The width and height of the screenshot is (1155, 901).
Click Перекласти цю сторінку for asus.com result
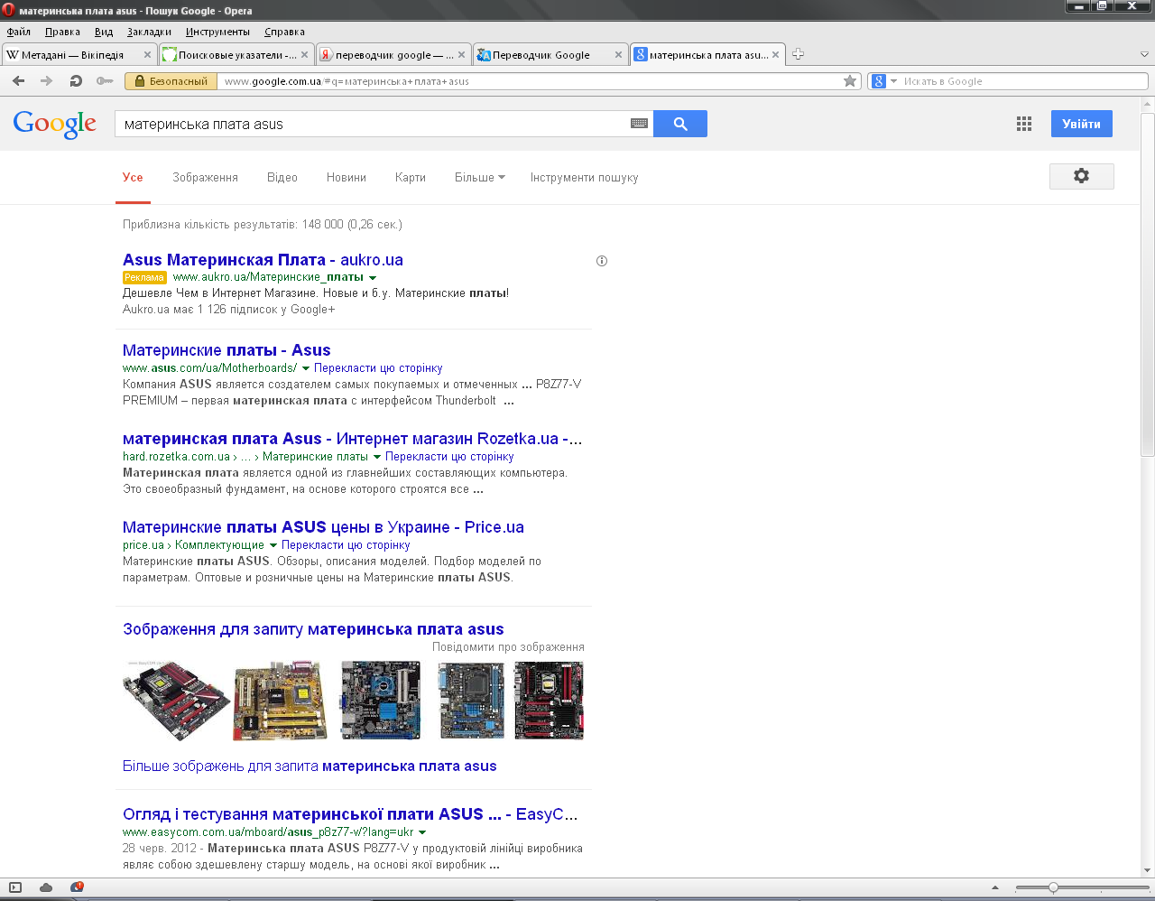(x=378, y=368)
